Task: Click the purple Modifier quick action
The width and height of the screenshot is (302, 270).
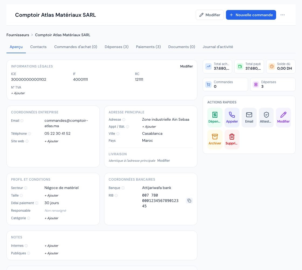Action: click(x=283, y=117)
